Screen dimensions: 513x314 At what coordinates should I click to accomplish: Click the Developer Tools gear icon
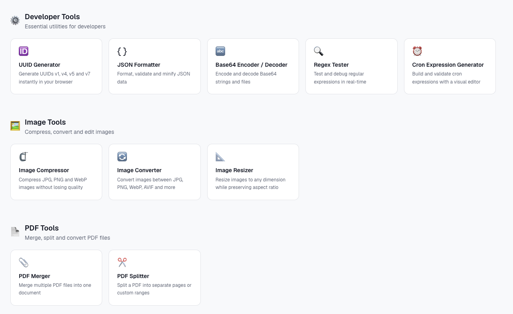[x=15, y=21]
